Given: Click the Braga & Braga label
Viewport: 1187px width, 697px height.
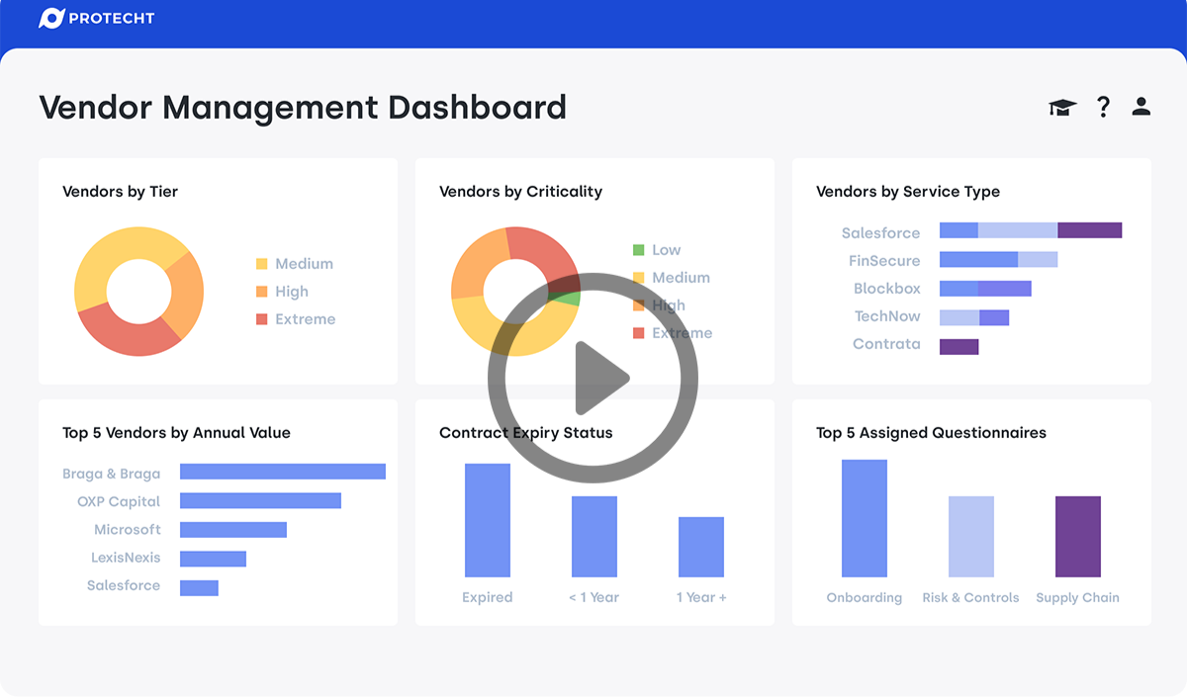Looking at the screenshot, I should [111, 474].
